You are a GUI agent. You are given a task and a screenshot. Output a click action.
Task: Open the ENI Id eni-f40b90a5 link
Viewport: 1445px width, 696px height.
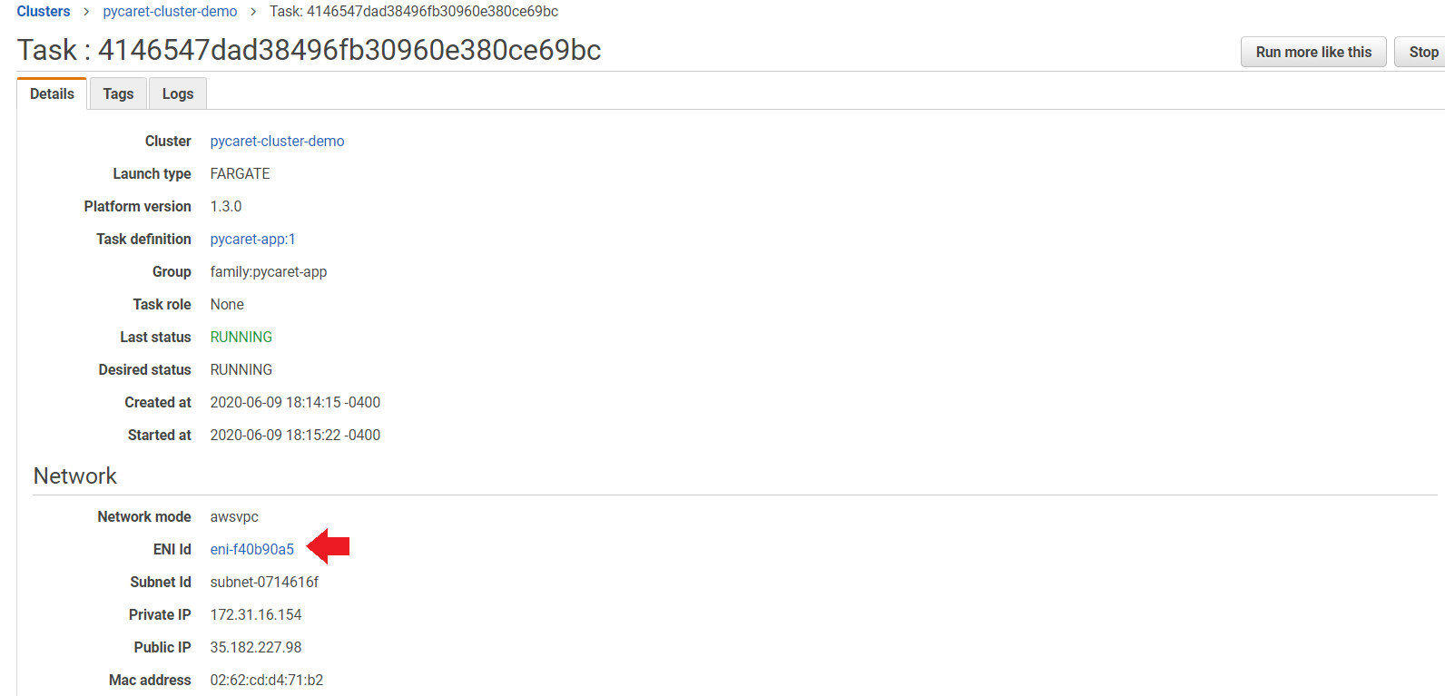[x=251, y=549]
